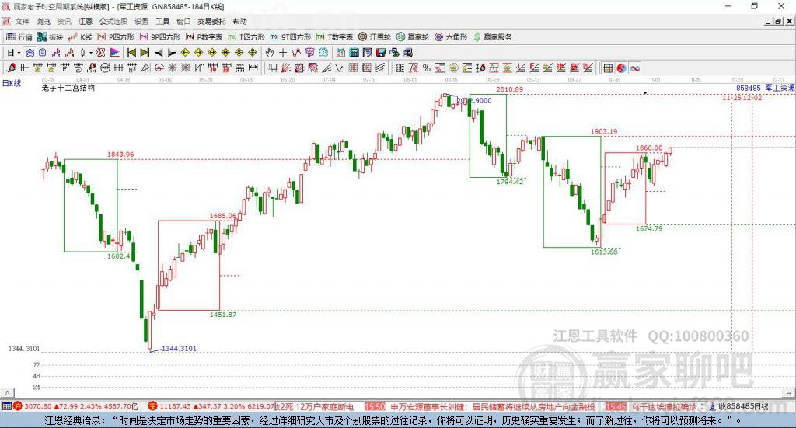Open the 行情 quotes view
796x428 pixels.
[x=19, y=37]
